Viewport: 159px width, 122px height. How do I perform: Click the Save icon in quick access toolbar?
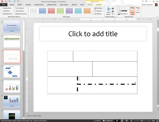point(6,2)
